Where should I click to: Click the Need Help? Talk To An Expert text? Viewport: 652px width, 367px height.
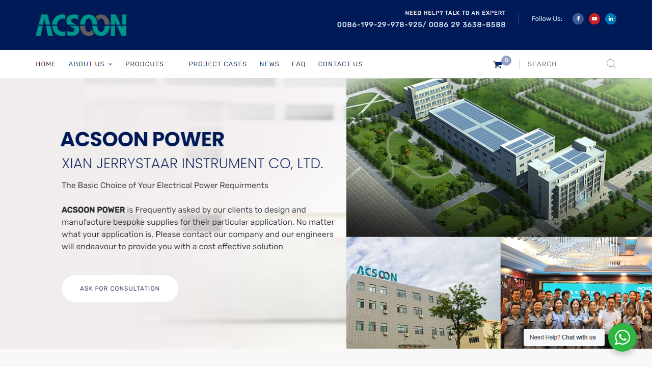(x=455, y=13)
